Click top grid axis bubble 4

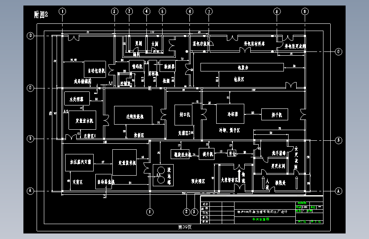point(146,11)
